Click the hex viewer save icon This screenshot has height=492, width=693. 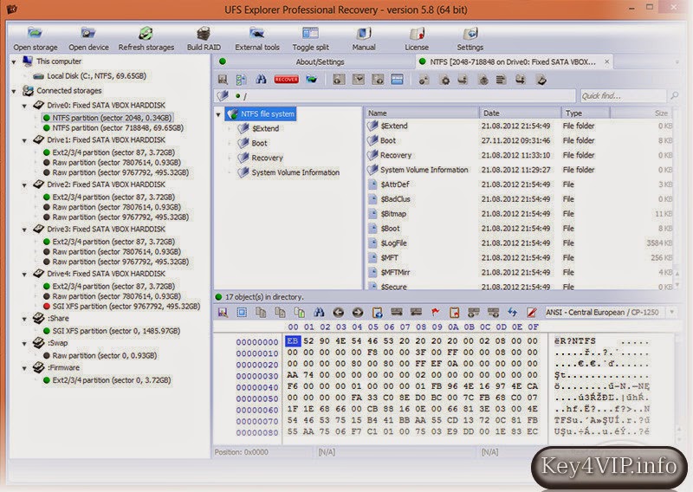223,313
